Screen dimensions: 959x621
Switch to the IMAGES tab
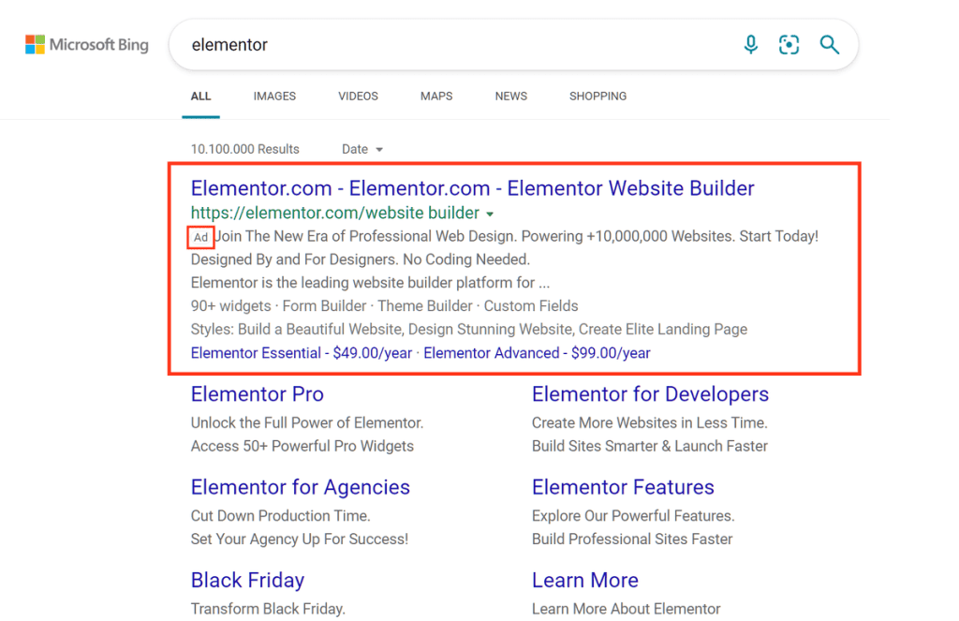tap(274, 96)
